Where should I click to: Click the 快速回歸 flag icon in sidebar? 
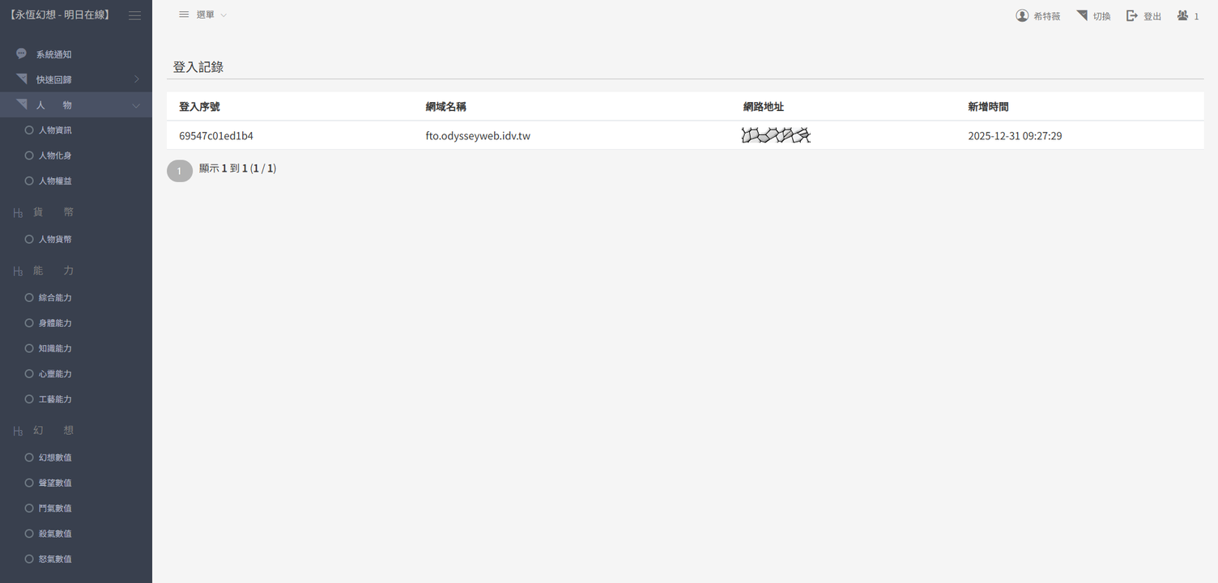pyautogui.click(x=22, y=79)
